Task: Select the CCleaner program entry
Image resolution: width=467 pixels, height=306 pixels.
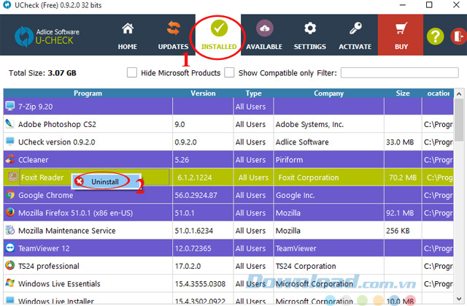Action: 34,159
